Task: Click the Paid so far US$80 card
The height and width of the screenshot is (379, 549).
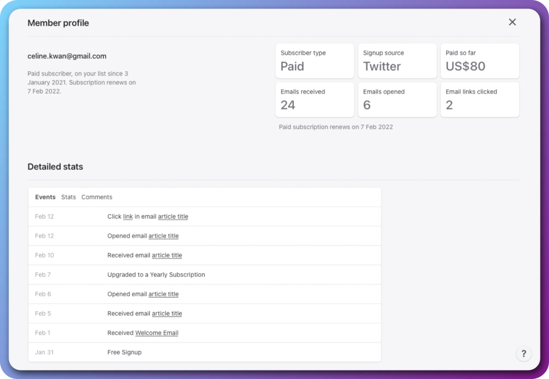Action: [x=480, y=61]
